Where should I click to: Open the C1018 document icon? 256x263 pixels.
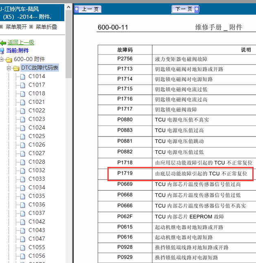(x=23, y=94)
